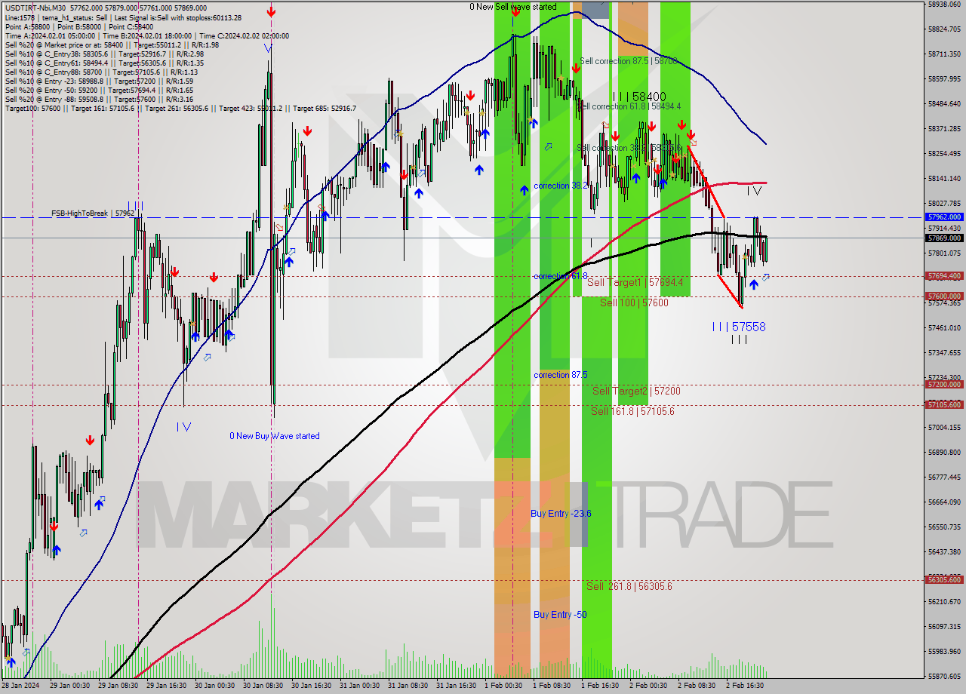
Task: Click the '1 Feb 16:30' time axis label
Action: click(x=600, y=686)
